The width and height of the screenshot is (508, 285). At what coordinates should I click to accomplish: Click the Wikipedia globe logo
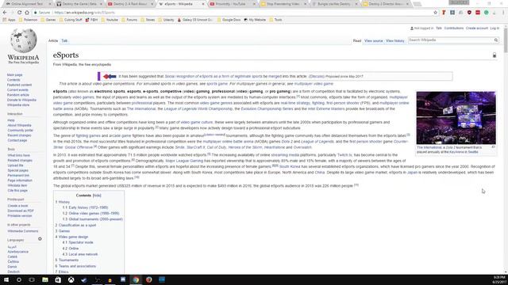(x=23, y=40)
